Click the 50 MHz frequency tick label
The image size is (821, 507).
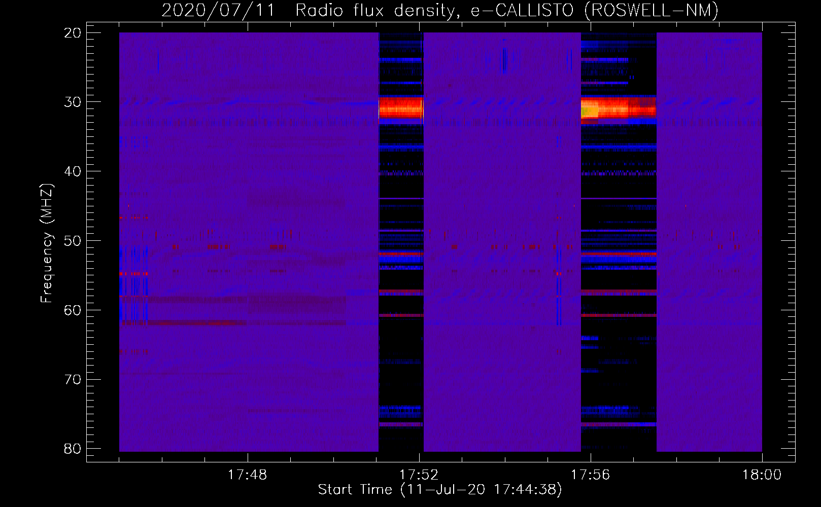[73, 241]
